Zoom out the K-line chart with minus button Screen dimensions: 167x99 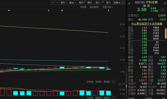coord(57,3)
